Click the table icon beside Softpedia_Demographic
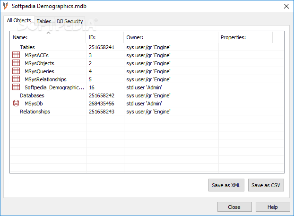294x216 pixels. pos(16,87)
